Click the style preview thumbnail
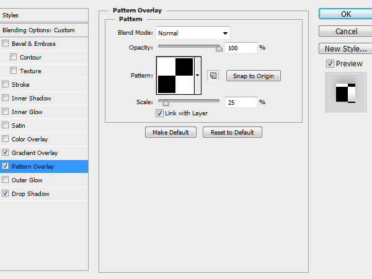Image resolution: width=372 pixels, height=279 pixels. tap(346, 93)
